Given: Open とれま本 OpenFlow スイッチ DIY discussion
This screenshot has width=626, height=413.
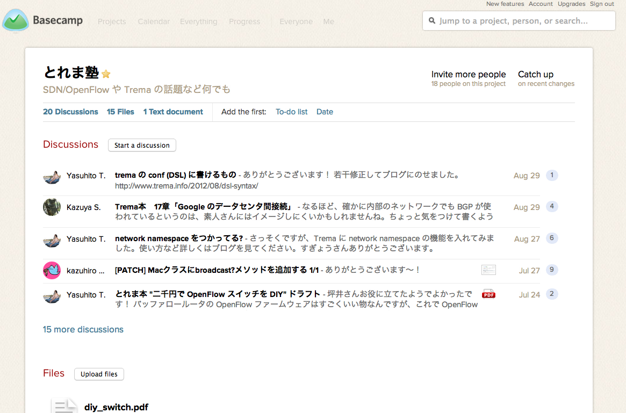Looking at the screenshot, I should pyautogui.click(x=218, y=294).
